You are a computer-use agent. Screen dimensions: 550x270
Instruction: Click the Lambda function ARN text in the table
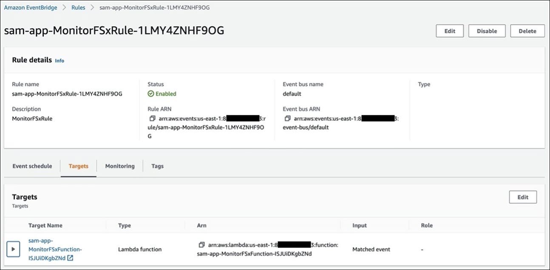tap(268, 249)
